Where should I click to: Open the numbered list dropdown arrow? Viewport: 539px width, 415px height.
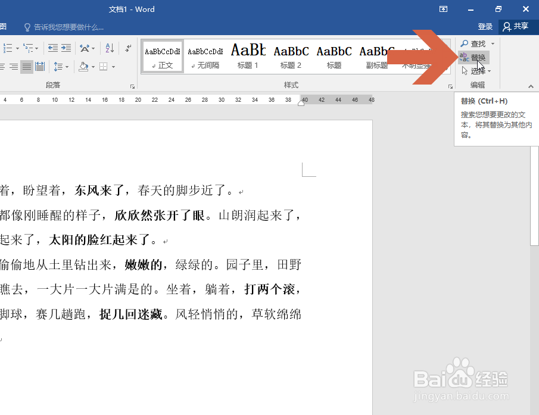pyautogui.click(x=17, y=48)
